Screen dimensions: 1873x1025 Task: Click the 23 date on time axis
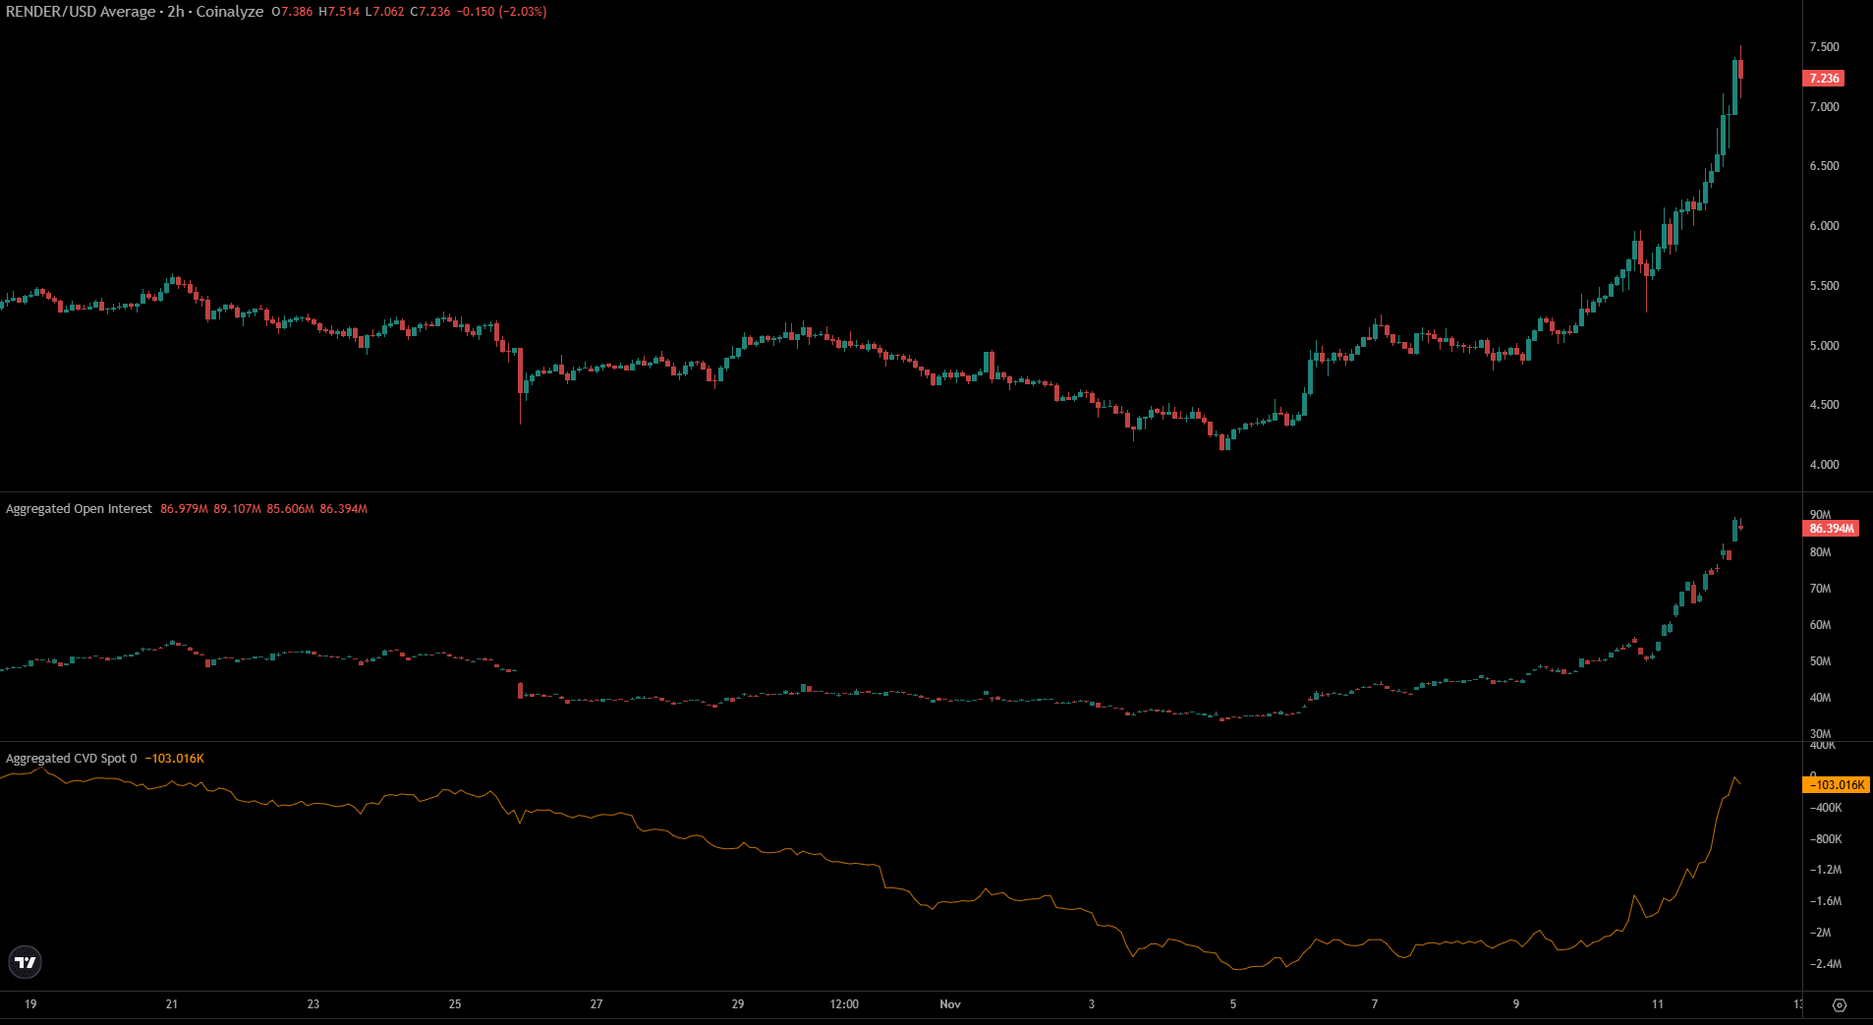313,1004
